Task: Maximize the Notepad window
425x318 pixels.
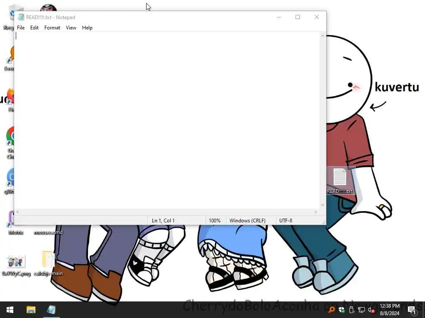Action: click(298, 17)
